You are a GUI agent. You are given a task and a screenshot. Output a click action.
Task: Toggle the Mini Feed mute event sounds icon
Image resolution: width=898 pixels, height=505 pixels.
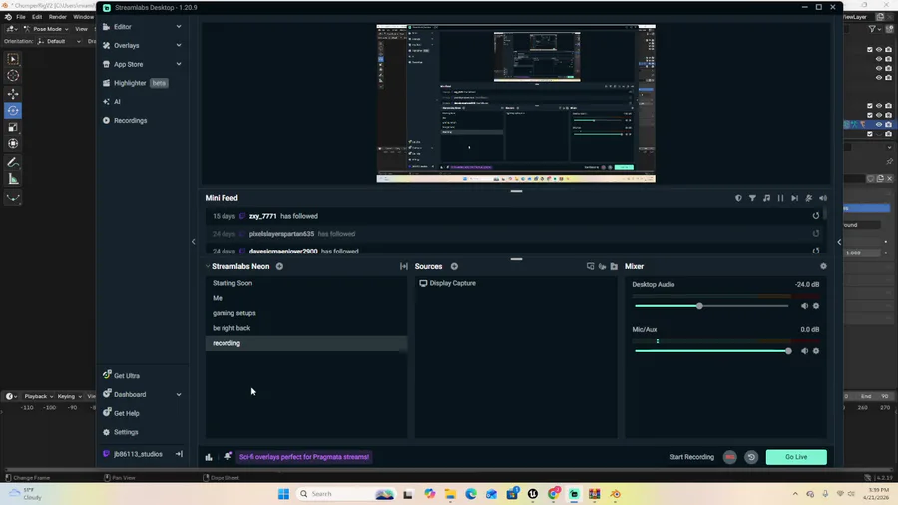click(x=808, y=198)
